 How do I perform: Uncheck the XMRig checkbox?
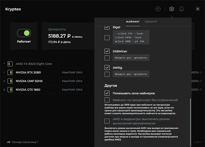pos(107,68)
